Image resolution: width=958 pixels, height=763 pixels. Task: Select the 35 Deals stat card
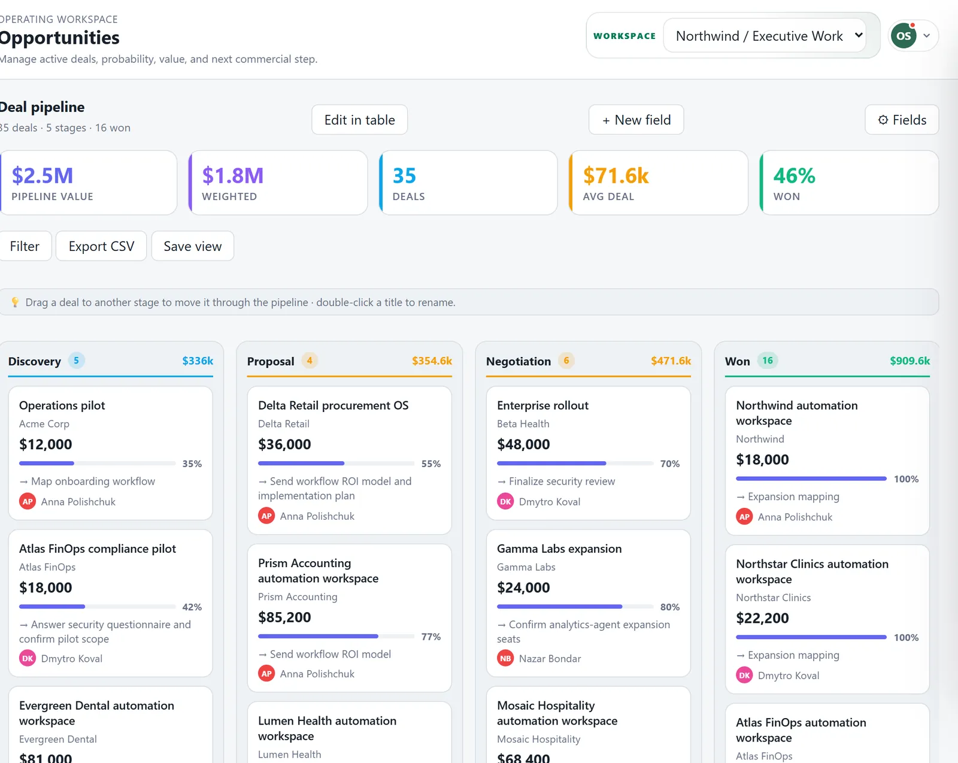pyautogui.click(x=468, y=183)
